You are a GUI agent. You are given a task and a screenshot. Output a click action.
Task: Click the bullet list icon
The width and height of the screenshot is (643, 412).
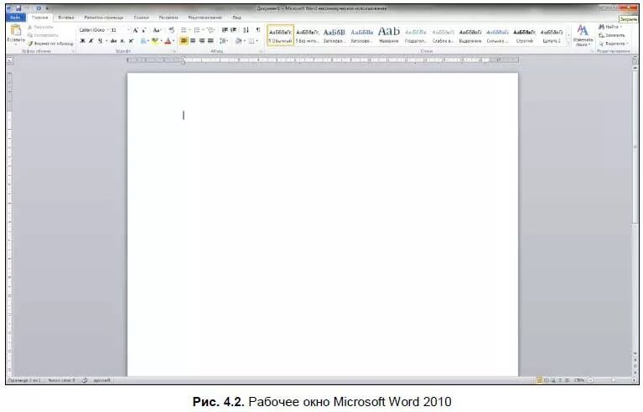tap(184, 30)
